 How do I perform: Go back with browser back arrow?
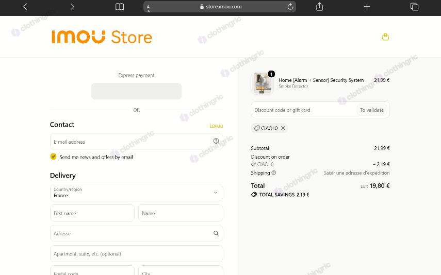[x=25, y=7]
